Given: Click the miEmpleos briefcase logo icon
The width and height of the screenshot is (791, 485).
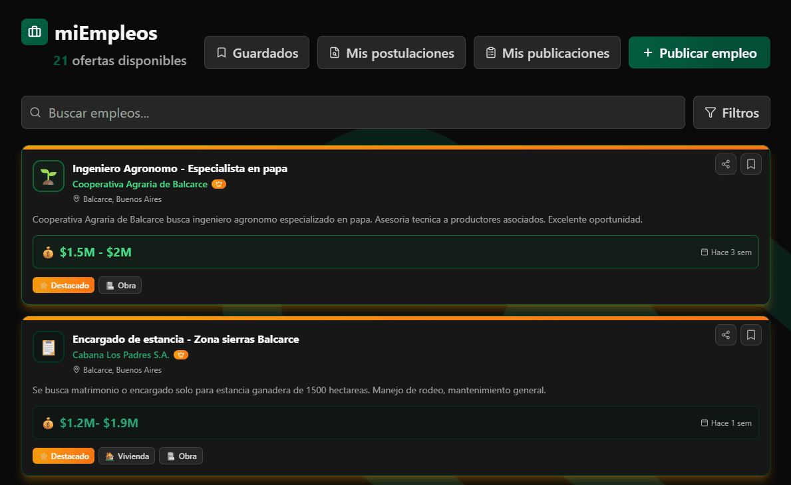Looking at the screenshot, I should coord(33,32).
